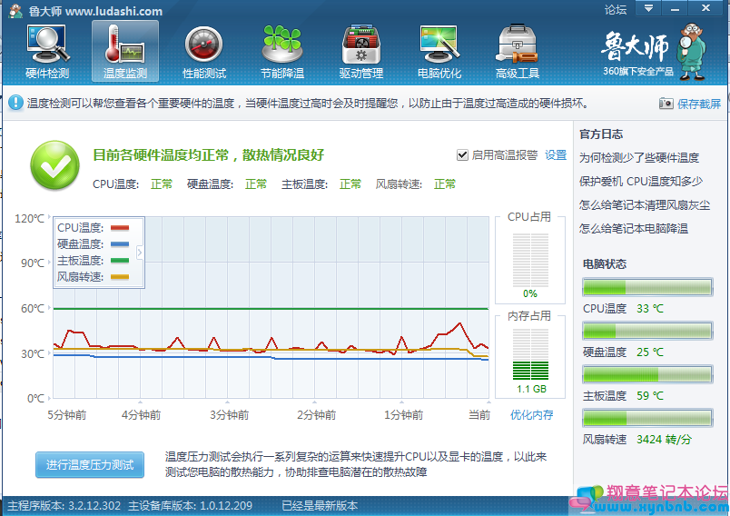Image resolution: width=730 pixels, height=516 pixels.
Task: Click 主程序版本: 3.2.12.302 in status bar
Action: click(64, 506)
